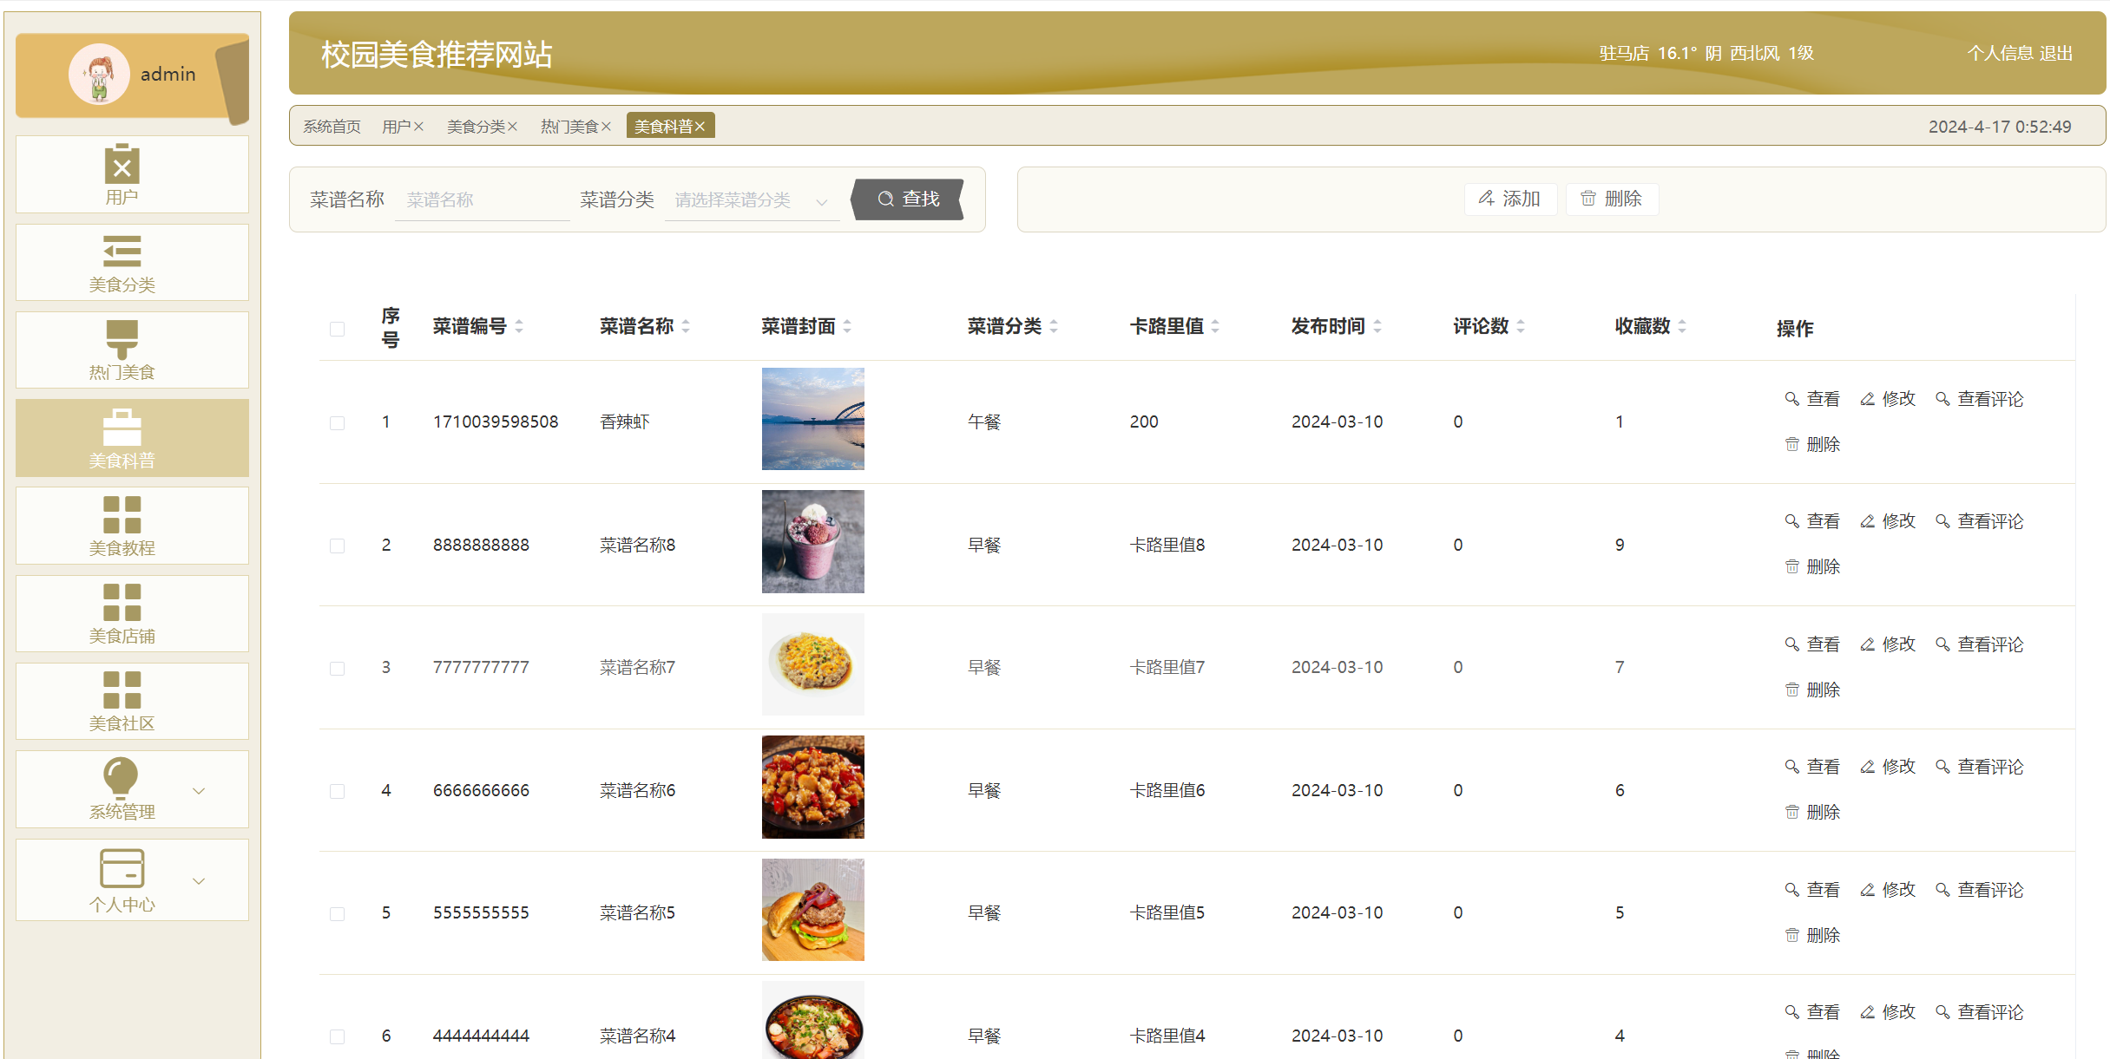Sort by 卡路里值 column arrows
The height and width of the screenshot is (1059, 2110).
point(1215,326)
